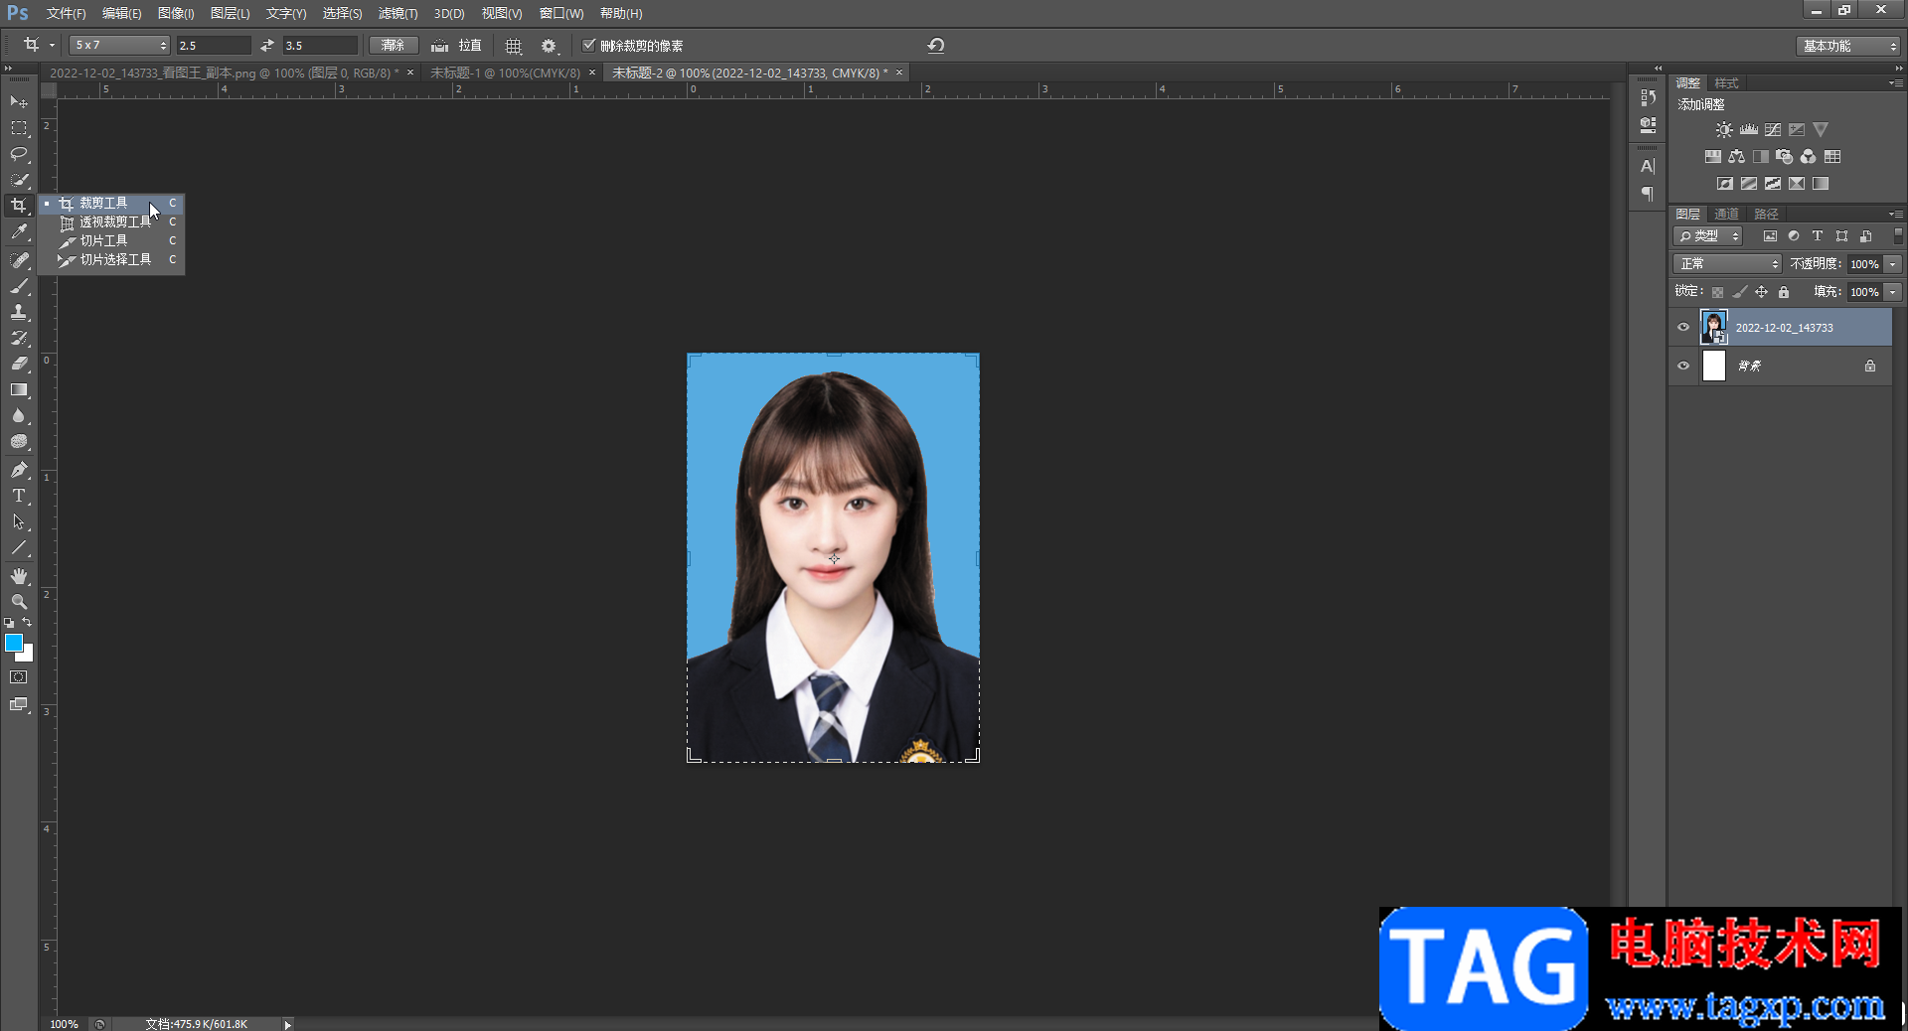Choose 透视裁剪工具 from the flyout
Screen dimensions: 1908x1031
click(114, 222)
